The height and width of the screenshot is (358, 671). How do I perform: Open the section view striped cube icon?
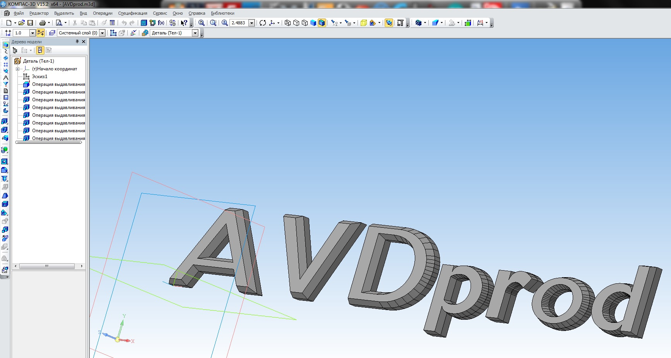[x=418, y=23]
